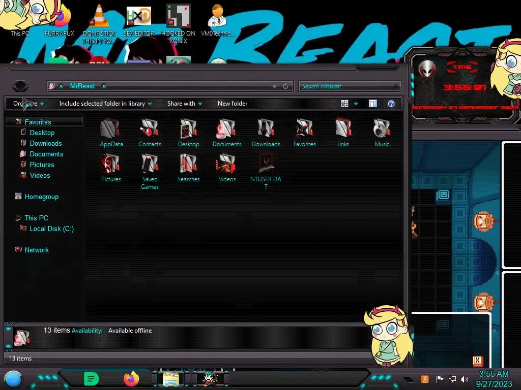Select the MrBeast breadcrumb in address bar
Viewport: 521px width, 390px height.
click(x=82, y=86)
